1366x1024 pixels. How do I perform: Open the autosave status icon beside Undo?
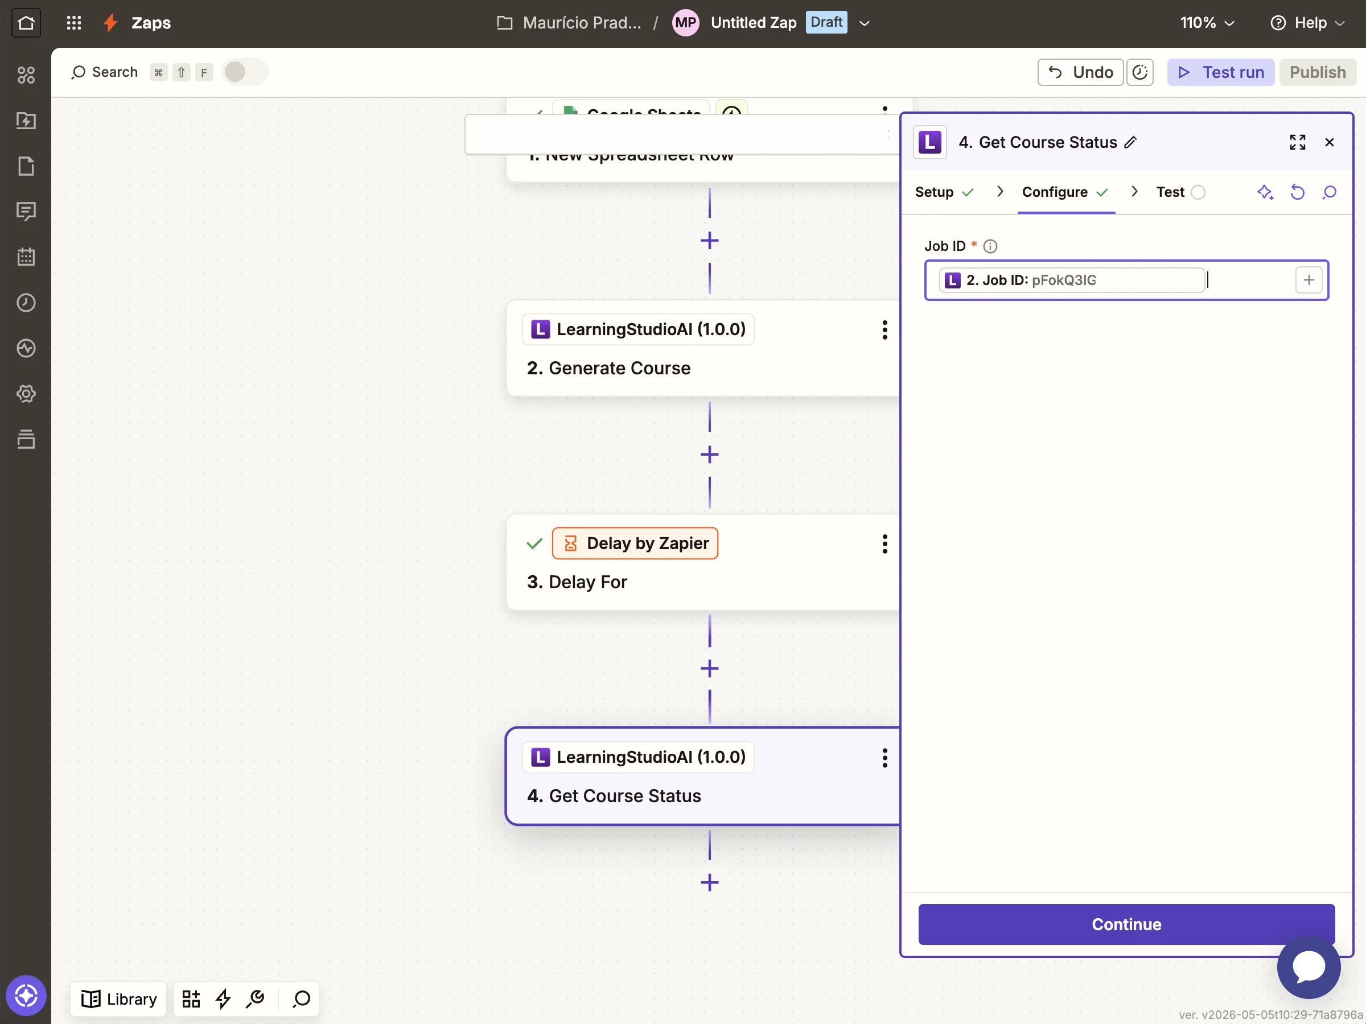1139,72
